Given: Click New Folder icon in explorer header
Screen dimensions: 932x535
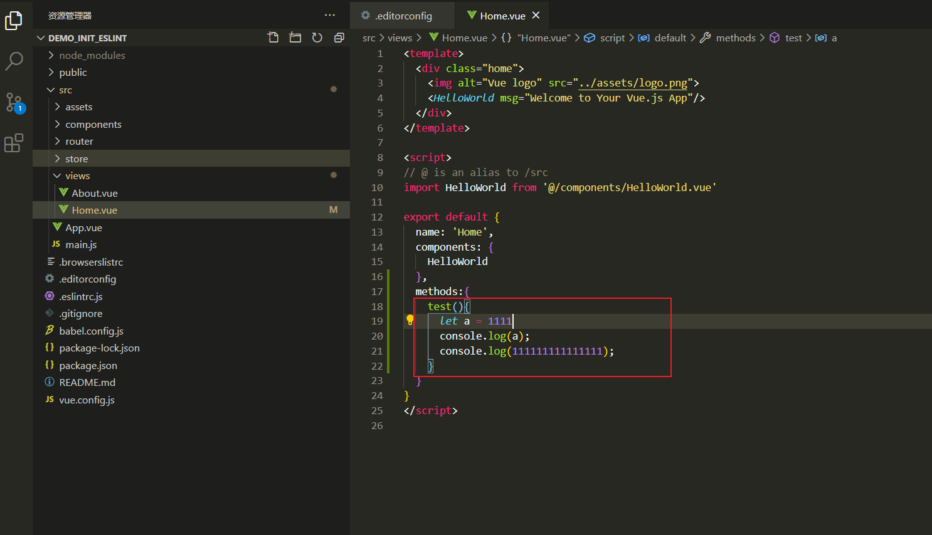Looking at the screenshot, I should 295,38.
